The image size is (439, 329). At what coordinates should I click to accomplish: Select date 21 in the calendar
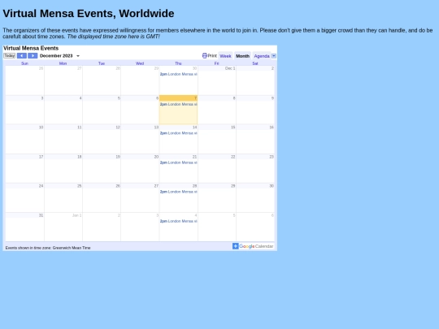pyautogui.click(x=194, y=157)
